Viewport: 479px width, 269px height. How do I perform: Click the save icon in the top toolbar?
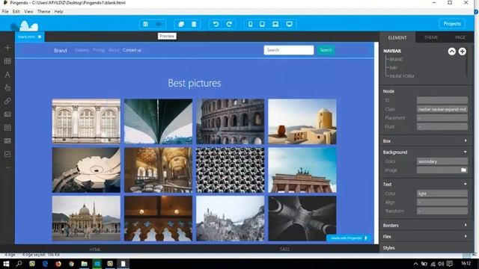coord(146,24)
